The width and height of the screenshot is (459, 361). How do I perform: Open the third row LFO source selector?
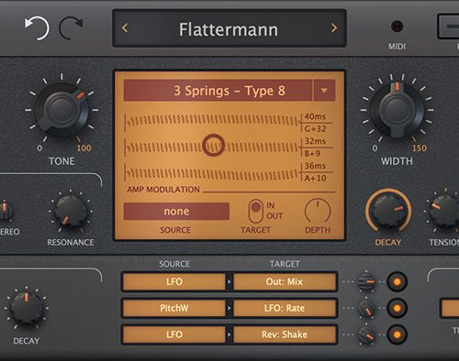click(x=174, y=334)
